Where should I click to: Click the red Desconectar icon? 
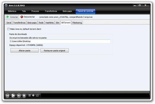tap(22, 17)
